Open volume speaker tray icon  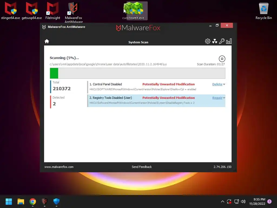[243, 201]
